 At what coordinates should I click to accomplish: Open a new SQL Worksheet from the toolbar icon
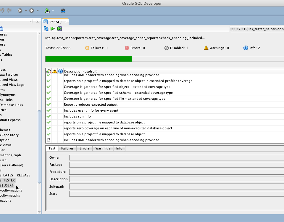pos(47,11)
